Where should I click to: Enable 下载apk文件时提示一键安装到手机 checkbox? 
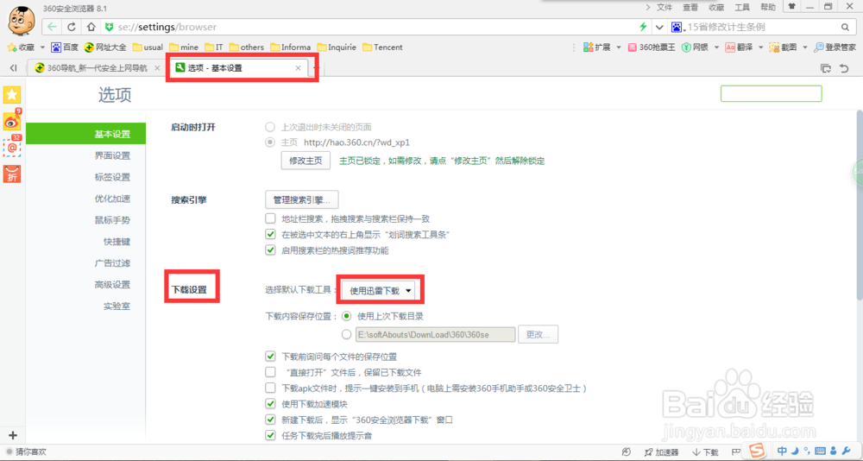click(270, 388)
